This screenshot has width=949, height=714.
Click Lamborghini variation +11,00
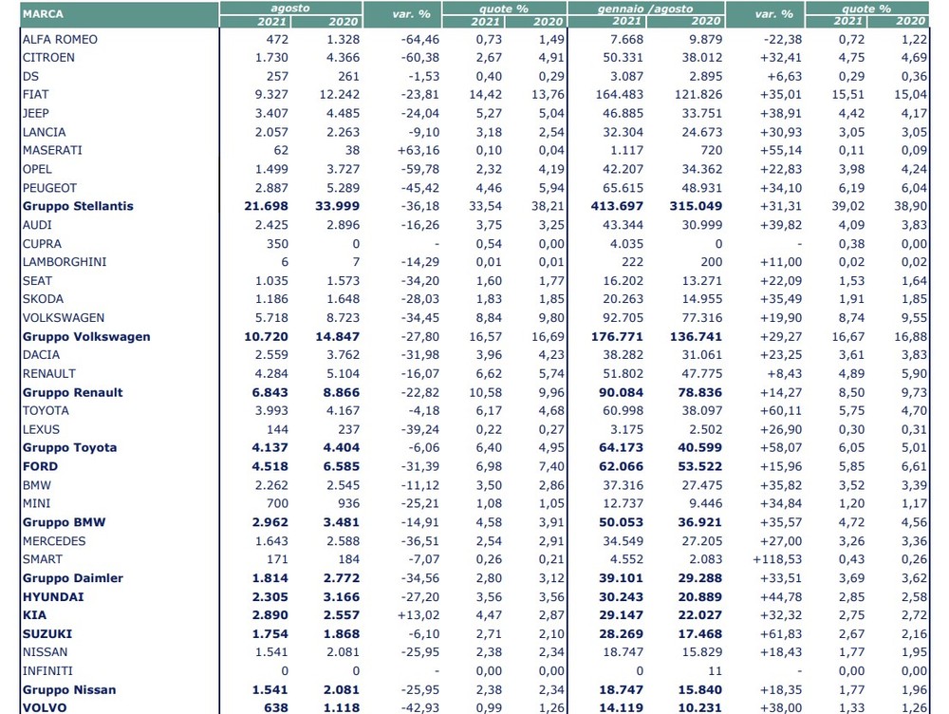pos(781,262)
